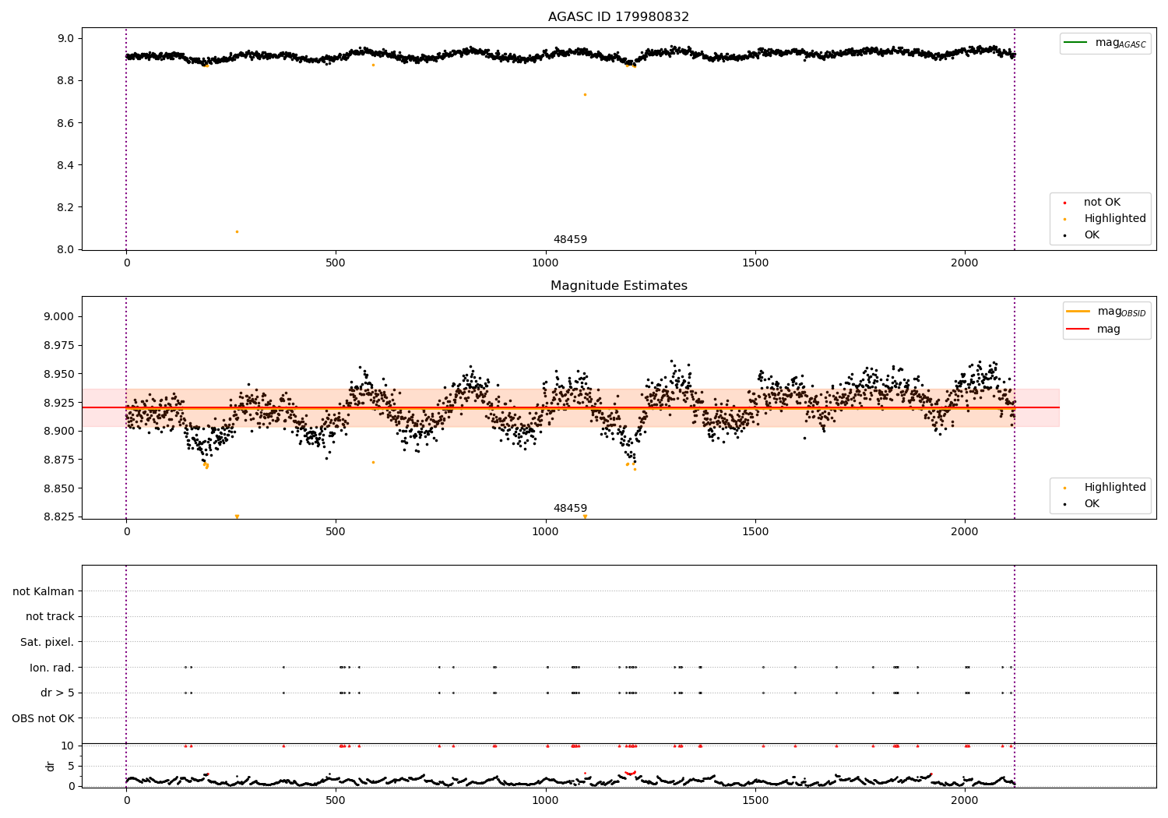Click the 48459 label in Magnitude Estimates plot
Screen dimensions: 1168x818
point(570,509)
